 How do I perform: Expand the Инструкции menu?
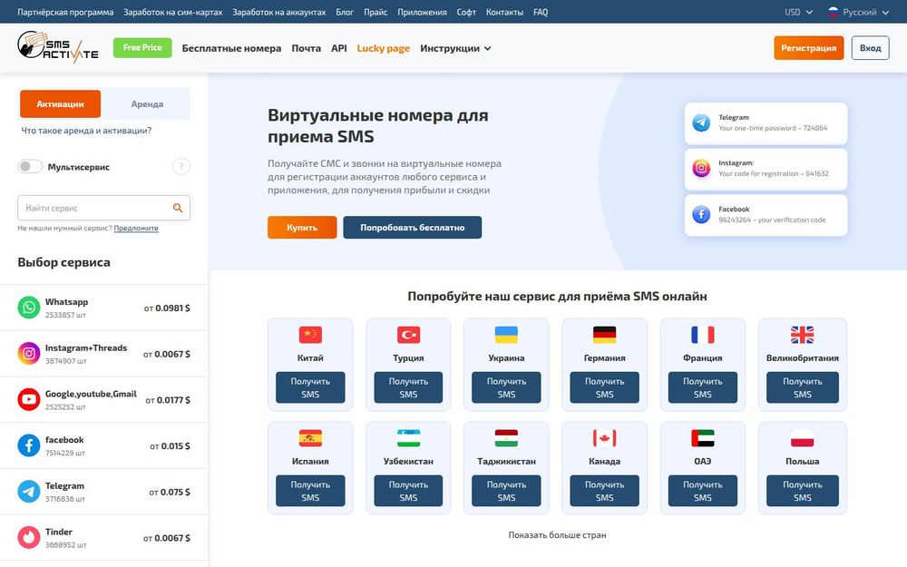[455, 49]
